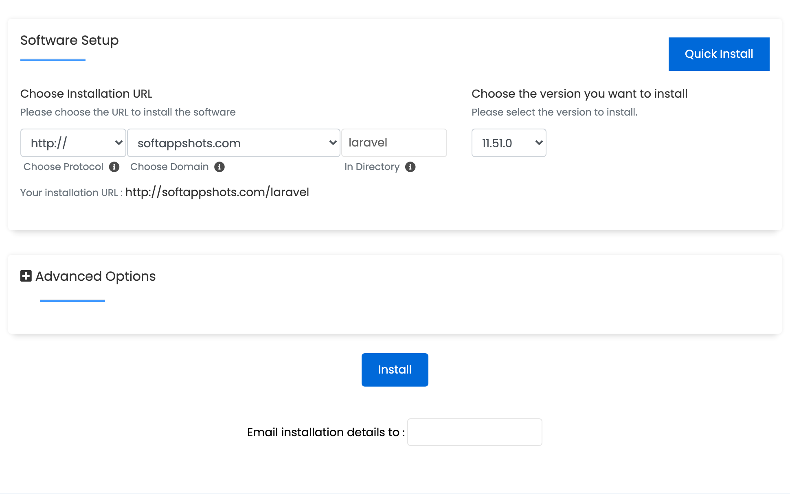Click the Choose Installation URL heading
Screen dimensions: 790x494
[x=86, y=94]
